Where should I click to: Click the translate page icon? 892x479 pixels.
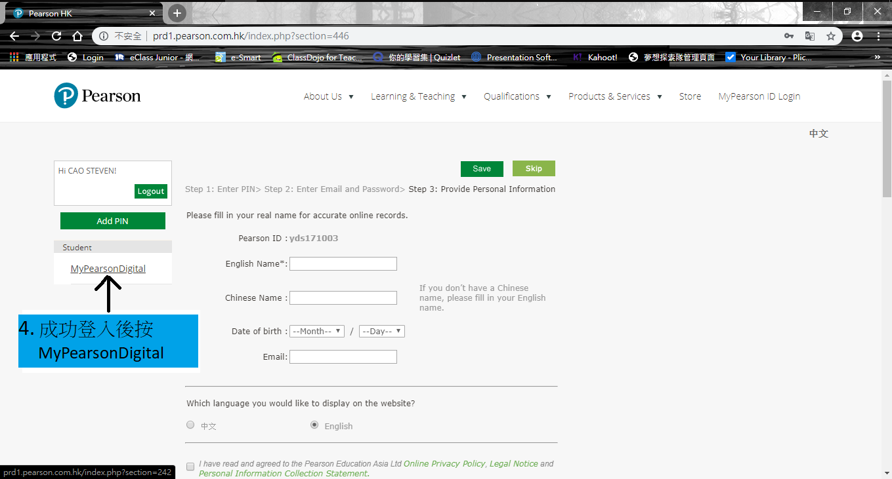[810, 36]
